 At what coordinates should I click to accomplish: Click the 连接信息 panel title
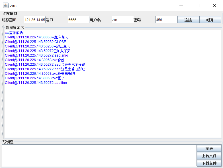tap(10, 13)
